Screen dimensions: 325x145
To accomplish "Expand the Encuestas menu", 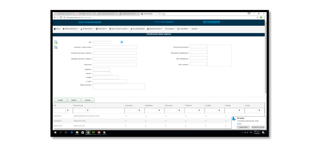I will coord(170,29).
